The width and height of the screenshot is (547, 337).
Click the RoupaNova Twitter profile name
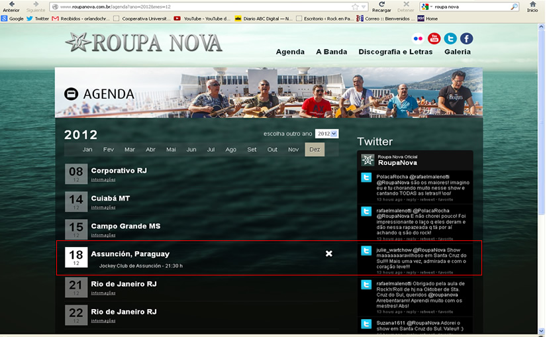tap(397, 163)
